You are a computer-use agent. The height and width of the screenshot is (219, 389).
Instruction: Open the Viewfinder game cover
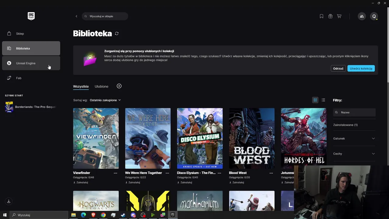point(96,138)
